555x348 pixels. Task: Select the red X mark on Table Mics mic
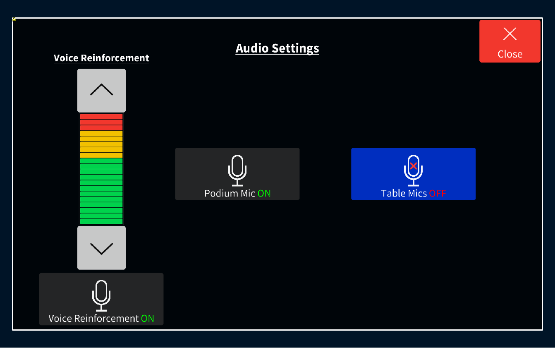(x=414, y=165)
